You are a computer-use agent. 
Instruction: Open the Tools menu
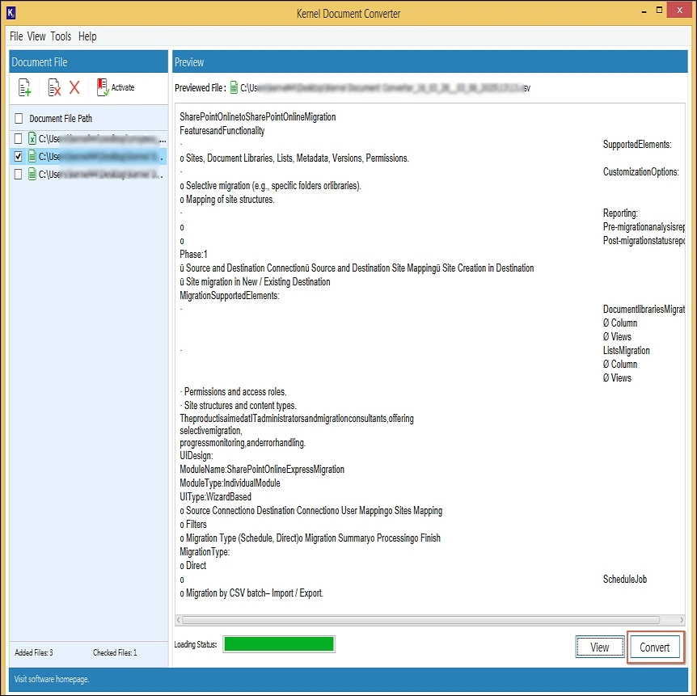point(61,36)
